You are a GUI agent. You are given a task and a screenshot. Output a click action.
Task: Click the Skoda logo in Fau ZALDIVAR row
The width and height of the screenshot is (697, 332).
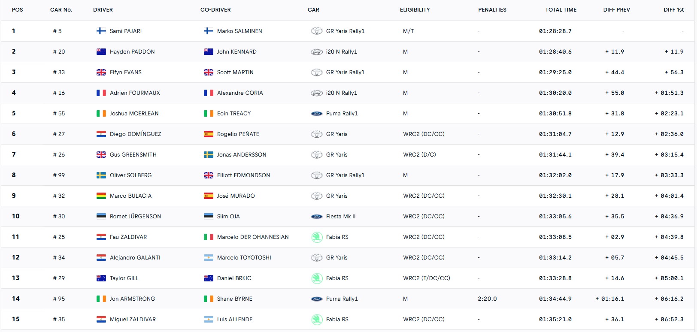[x=316, y=237]
